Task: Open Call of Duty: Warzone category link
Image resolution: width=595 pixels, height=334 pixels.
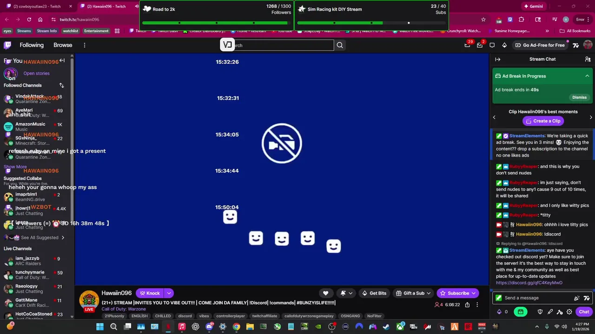Action: pos(124,309)
